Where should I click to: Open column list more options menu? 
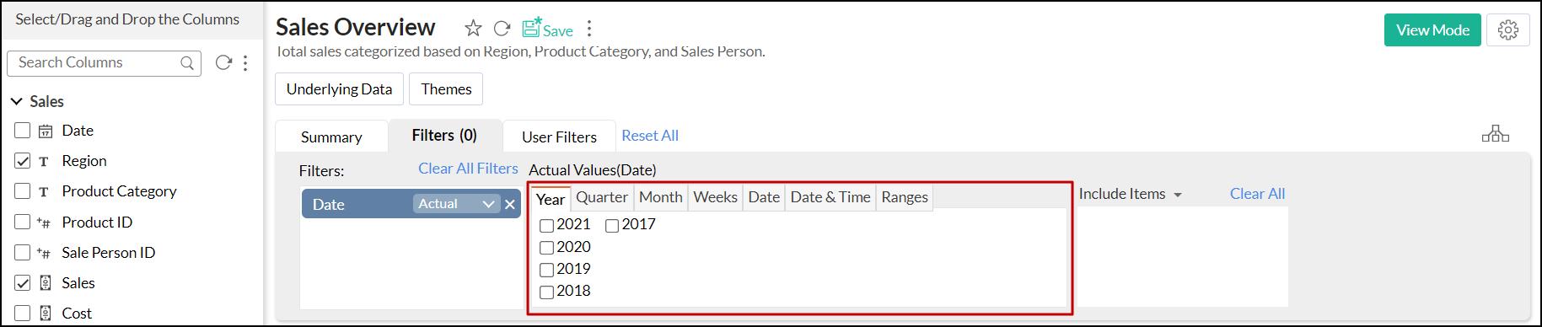click(245, 63)
